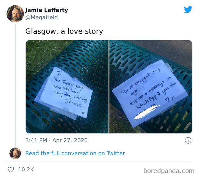Click the Twitter bird logo
The width and height of the screenshot is (199, 177).
[188, 10]
